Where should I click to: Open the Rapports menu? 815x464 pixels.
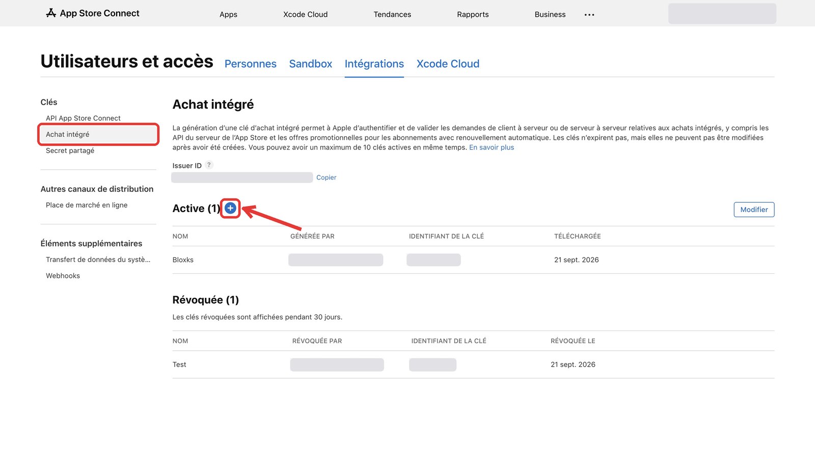[473, 14]
